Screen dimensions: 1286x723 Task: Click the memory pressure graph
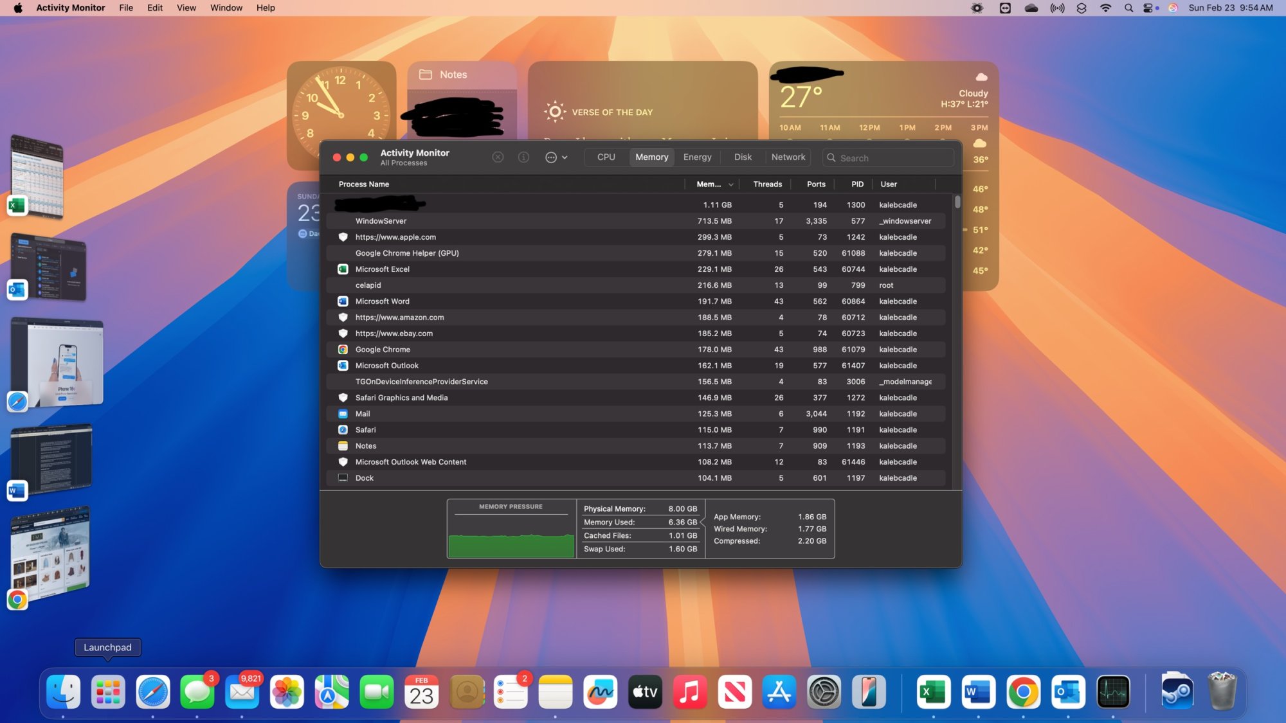(511, 534)
